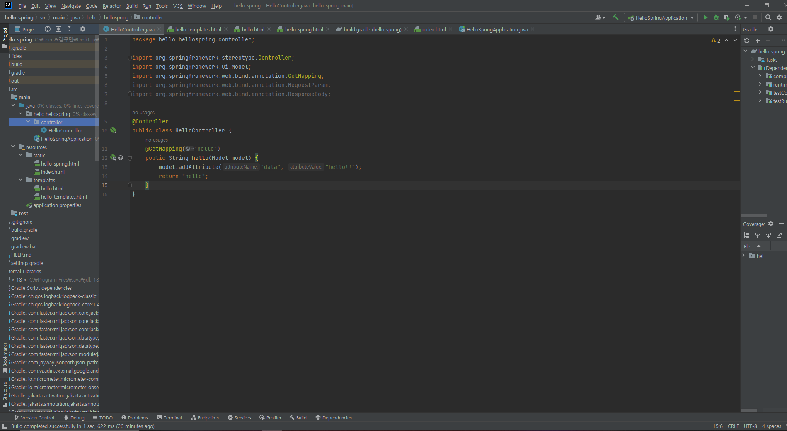Image resolution: width=787 pixels, height=431 pixels.
Task: Click the Profile run icon in toolbar
Action: pos(738,17)
